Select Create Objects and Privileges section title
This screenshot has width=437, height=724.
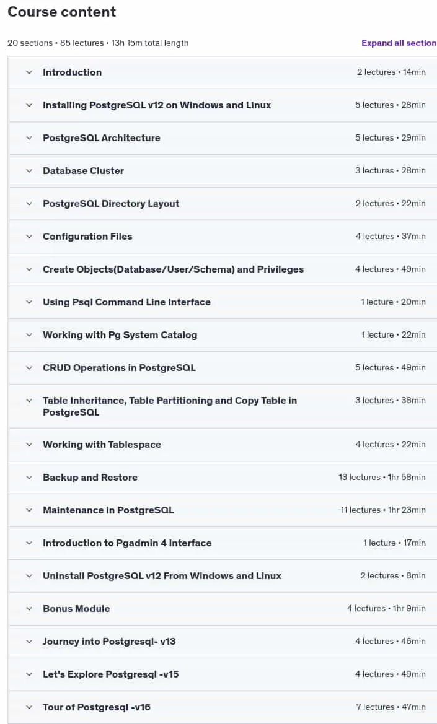(173, 269)
